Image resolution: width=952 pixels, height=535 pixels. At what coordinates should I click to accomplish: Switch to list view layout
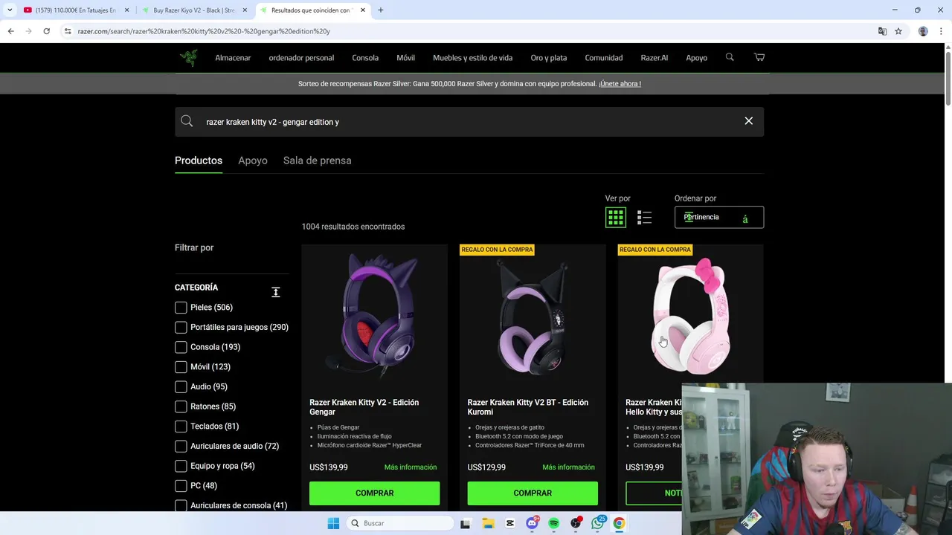644,218
